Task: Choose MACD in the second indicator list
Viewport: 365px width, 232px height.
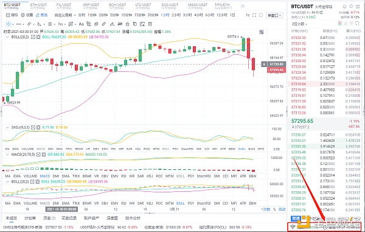Action: coord(45,176)
